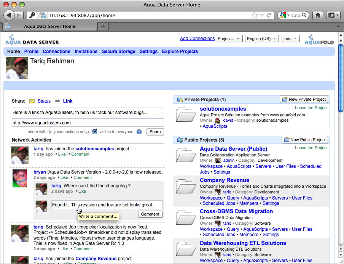Screen dimensions: 344x264
Task: Click the Add Connections link
Action: click(x=197, y=39)
